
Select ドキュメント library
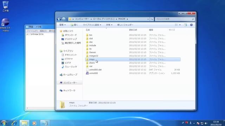(69, 55)
